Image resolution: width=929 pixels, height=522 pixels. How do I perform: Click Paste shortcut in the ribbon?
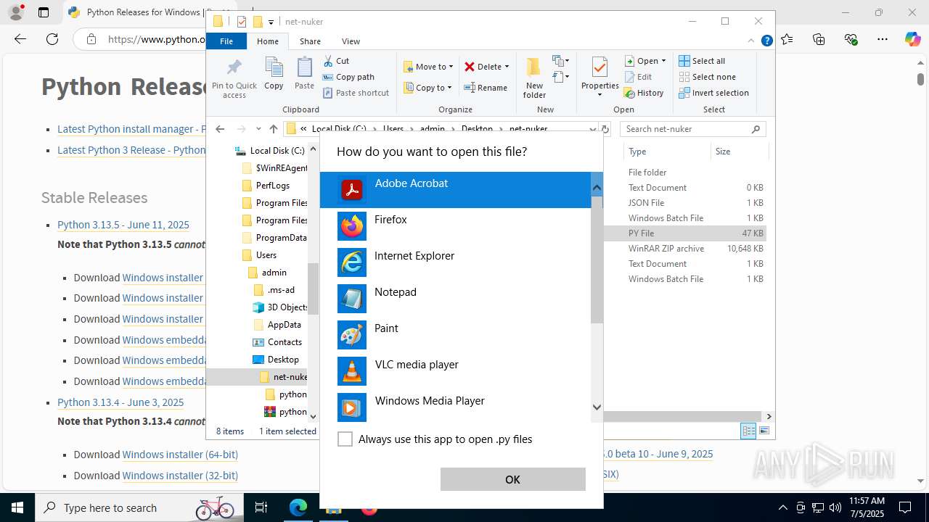[356, 93]
